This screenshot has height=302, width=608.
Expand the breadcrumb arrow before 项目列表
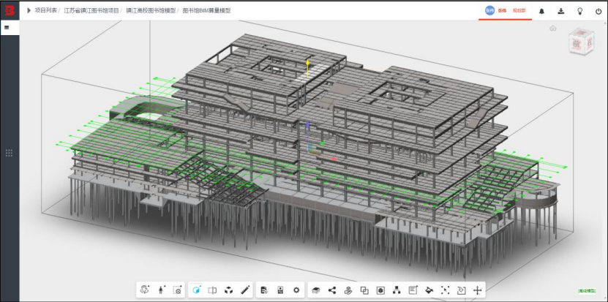(29, 10)
